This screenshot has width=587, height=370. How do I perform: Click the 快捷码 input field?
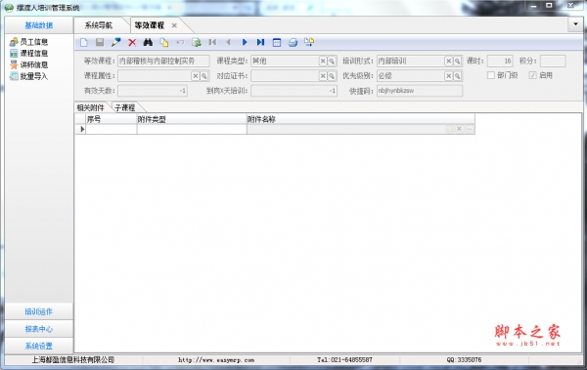point(420,91)
